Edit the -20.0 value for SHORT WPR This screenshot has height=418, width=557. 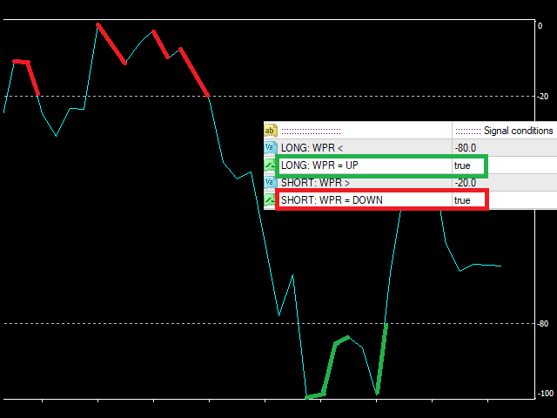[466, 183]
